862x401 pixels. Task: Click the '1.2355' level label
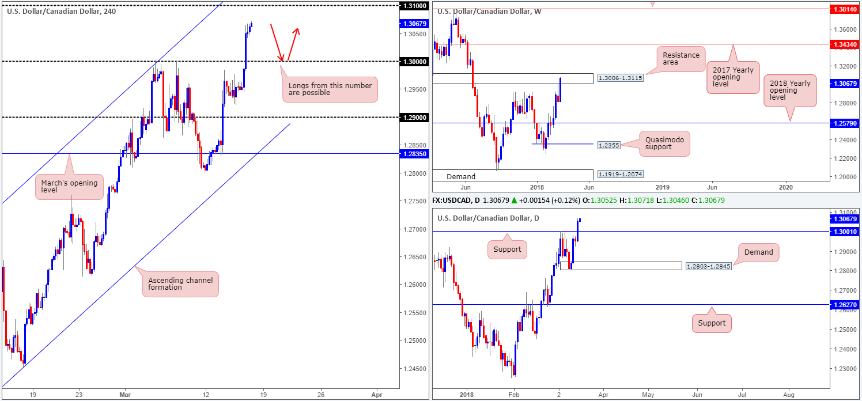click(x=608, y=145)
